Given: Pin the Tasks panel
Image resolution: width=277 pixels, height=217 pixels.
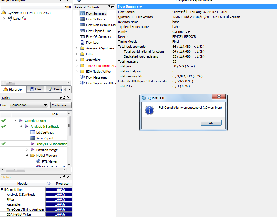Looking at the screenshot, I should click(60, 97).
